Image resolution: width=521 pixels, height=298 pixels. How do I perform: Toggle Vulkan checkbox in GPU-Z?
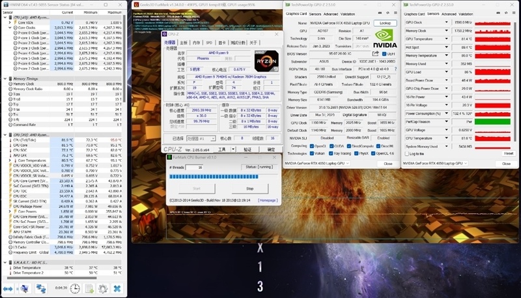point(312,153)
